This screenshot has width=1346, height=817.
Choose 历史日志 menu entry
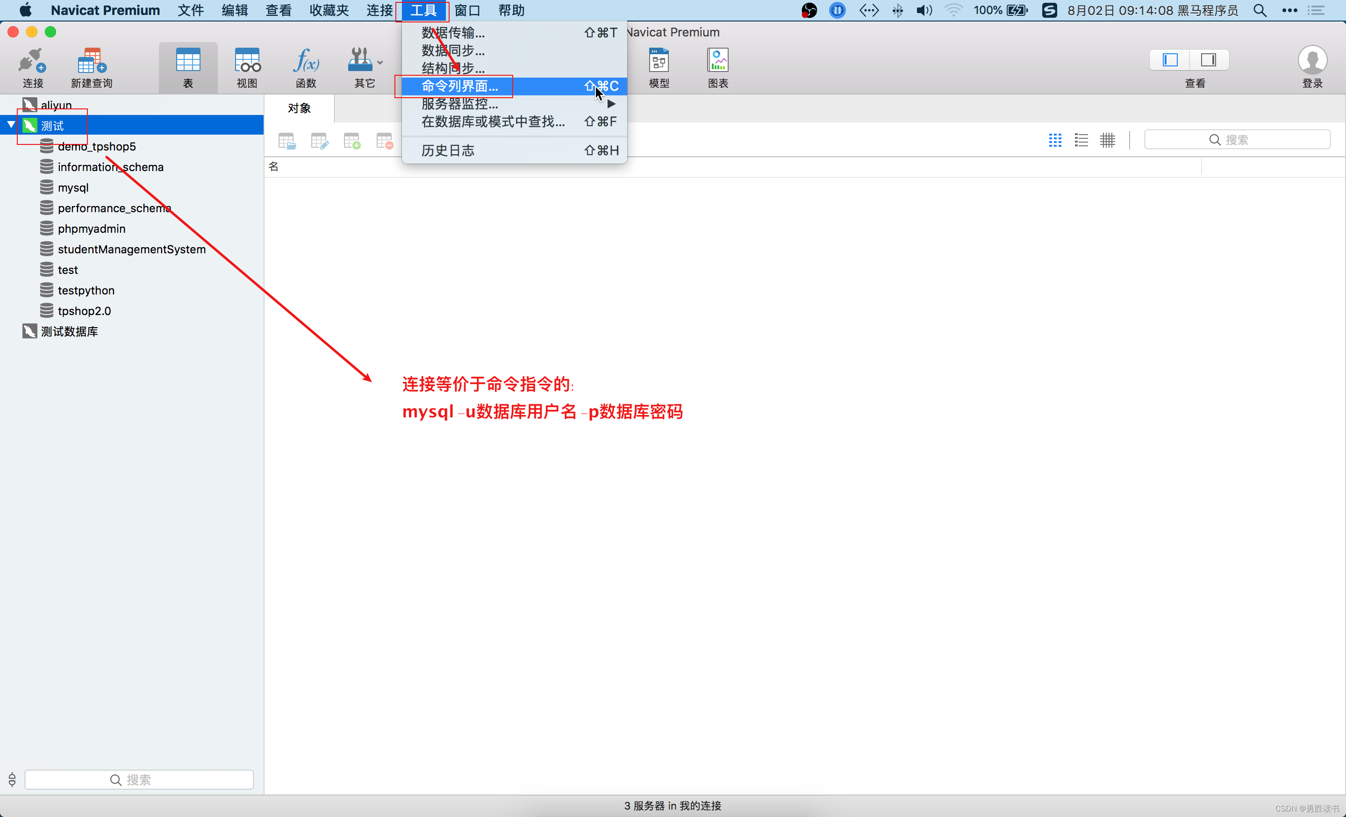coord(514,150)
